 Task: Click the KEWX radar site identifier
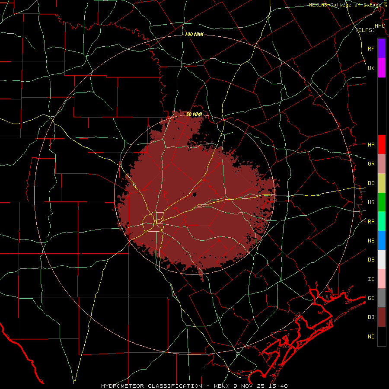pos(221,386)
